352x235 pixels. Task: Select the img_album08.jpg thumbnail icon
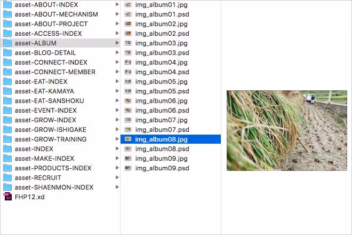click(x=128, y=139)
